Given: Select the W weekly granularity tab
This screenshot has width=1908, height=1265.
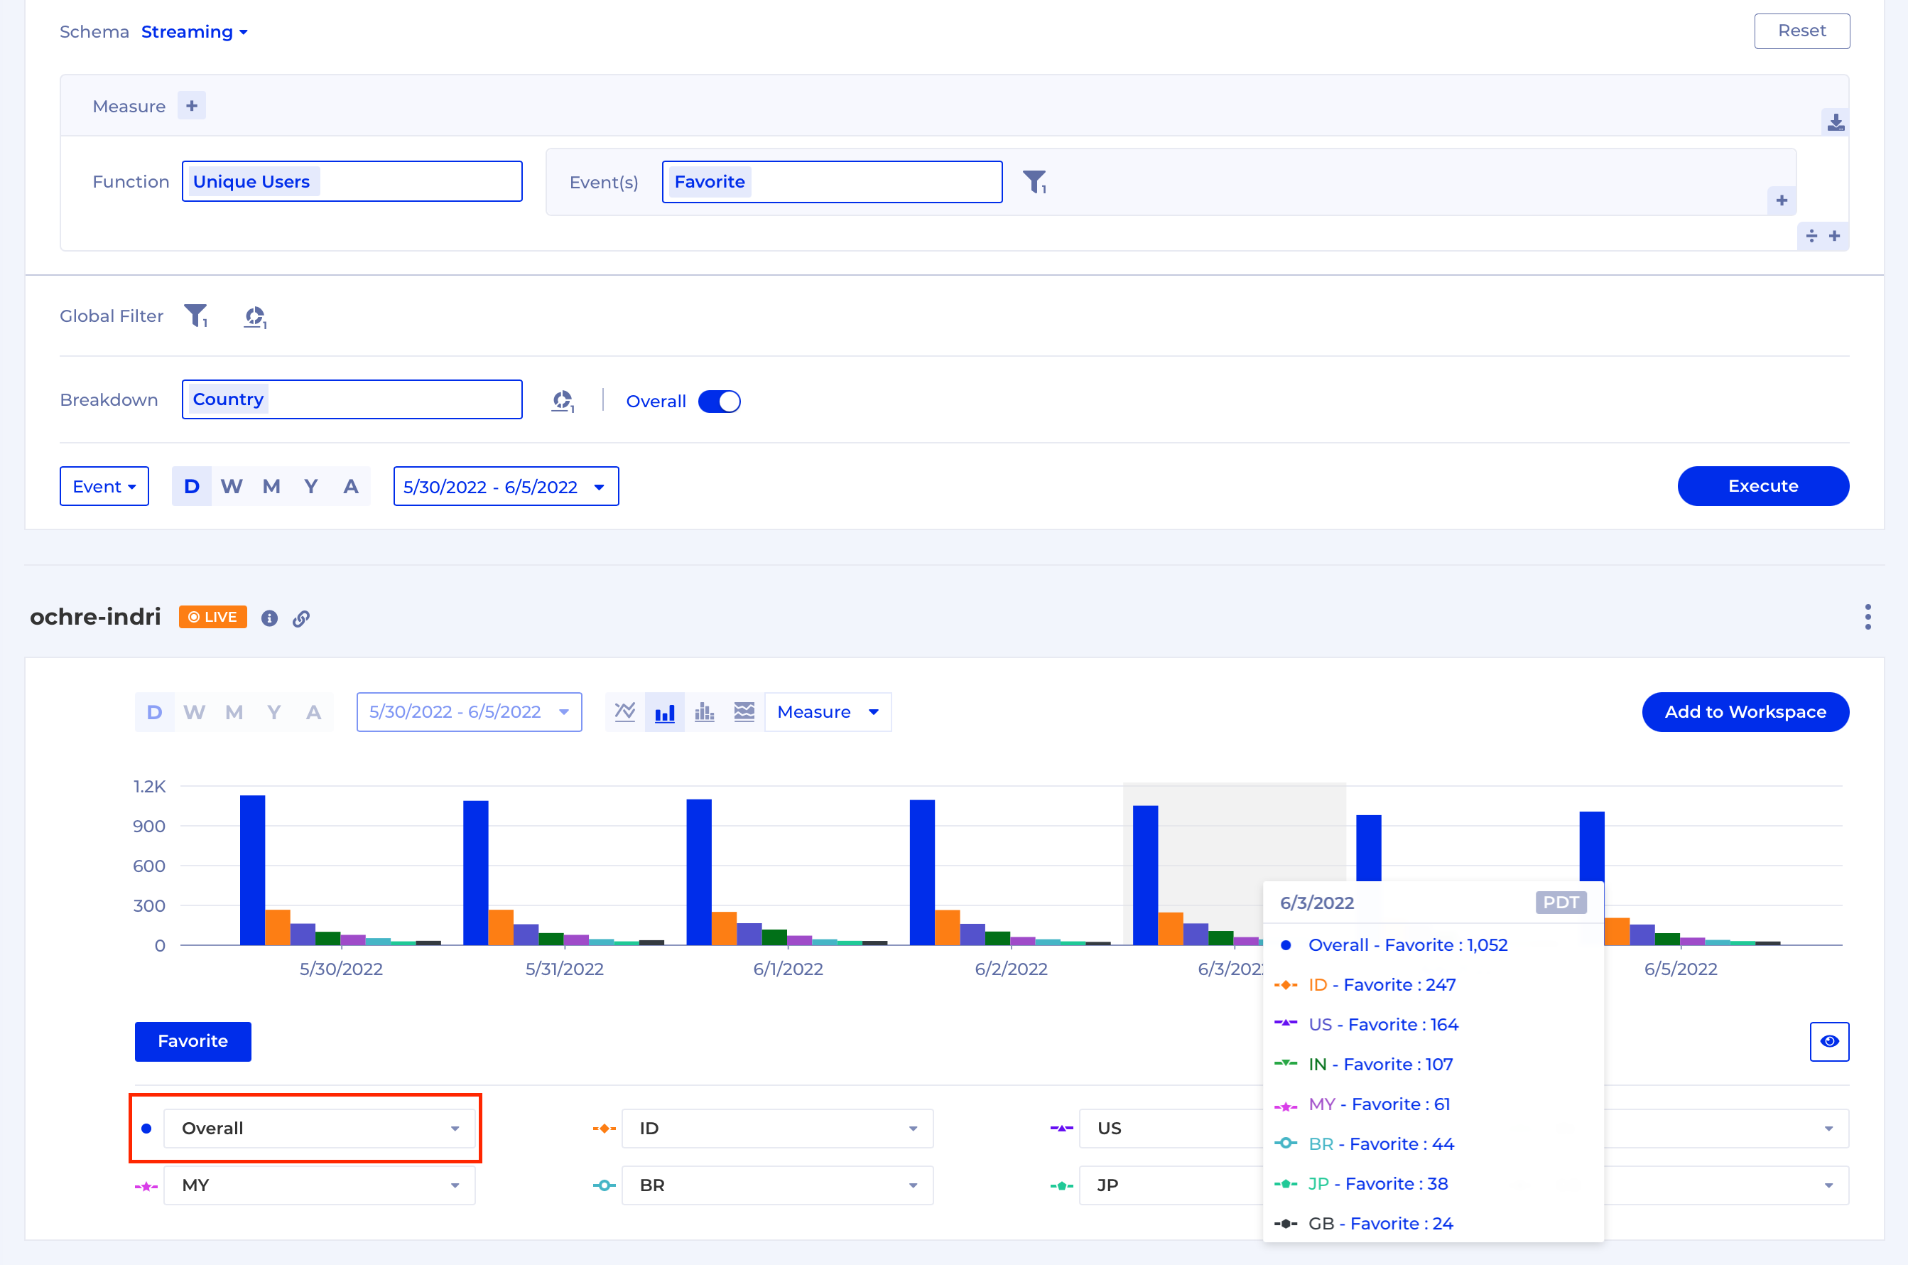Looking at the screenshot, I should [x=232, y=487].
